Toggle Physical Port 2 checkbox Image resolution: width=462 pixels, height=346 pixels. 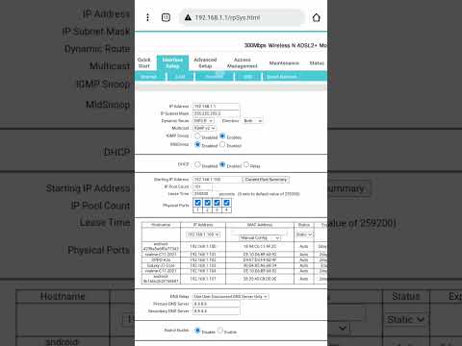pos(208,203)
